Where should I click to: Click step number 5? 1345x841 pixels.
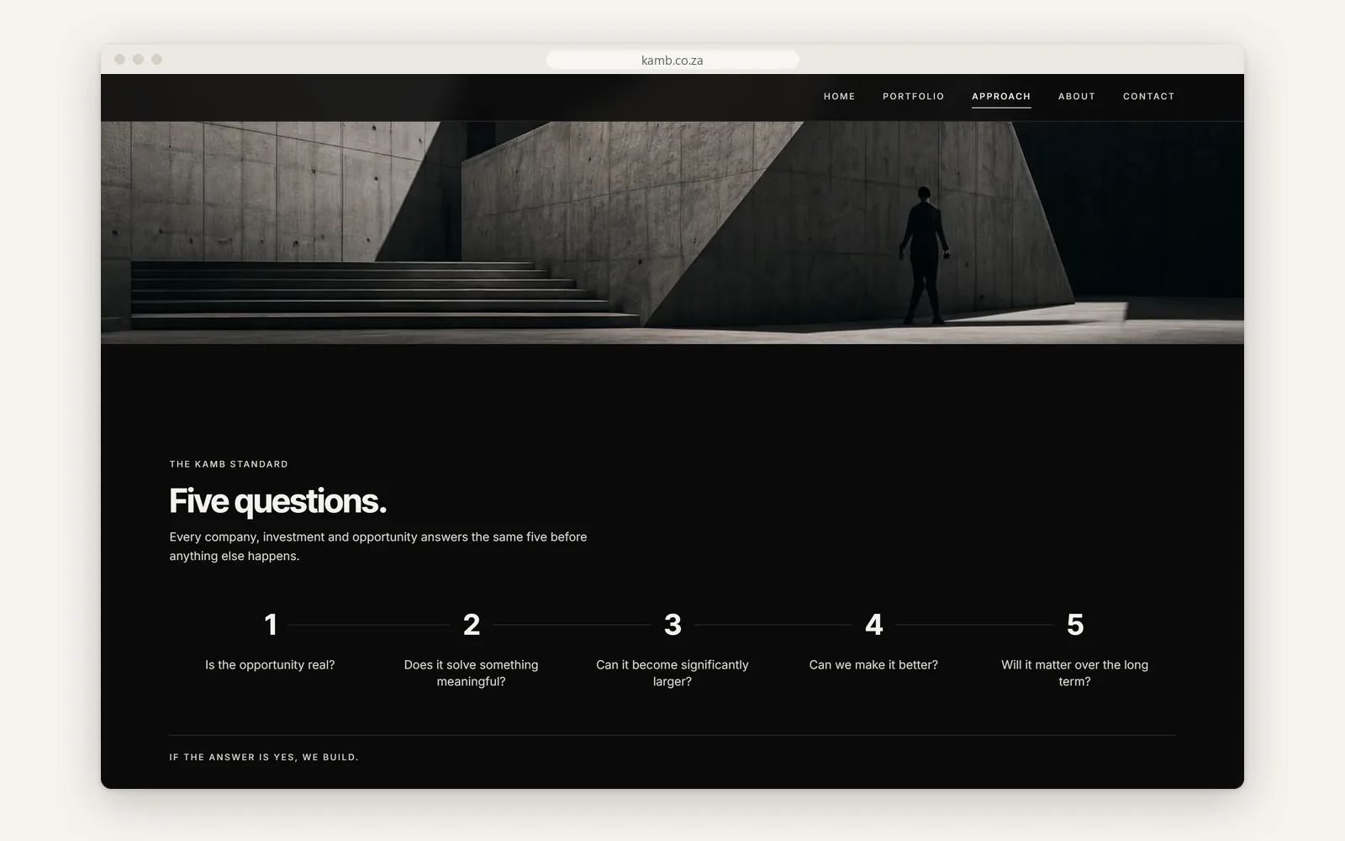[1075, 625]
